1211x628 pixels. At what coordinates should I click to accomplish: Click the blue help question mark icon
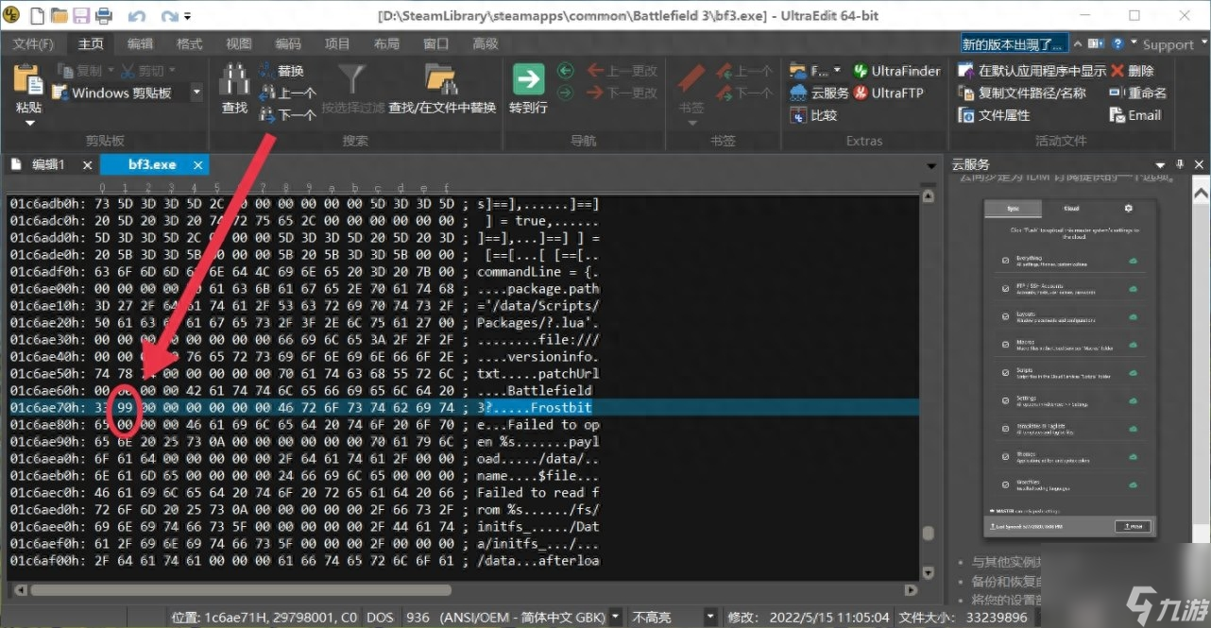(x=1117, y=43)
